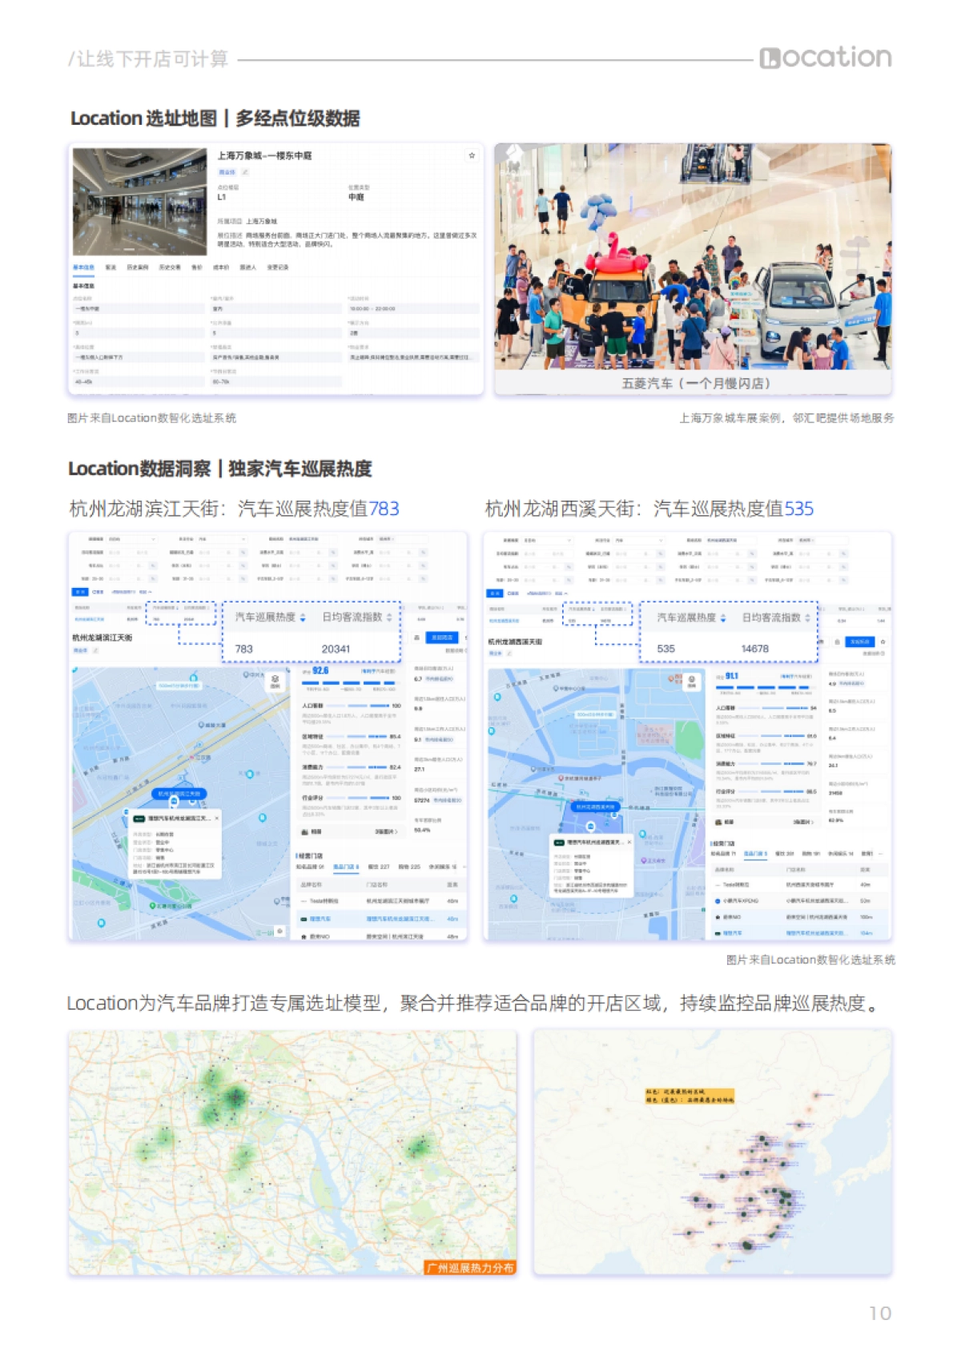Click the blue search button in 西溪天街 screenshot
The height and width of the screenshot is (1360, 961).
click(x=495, y=593)
